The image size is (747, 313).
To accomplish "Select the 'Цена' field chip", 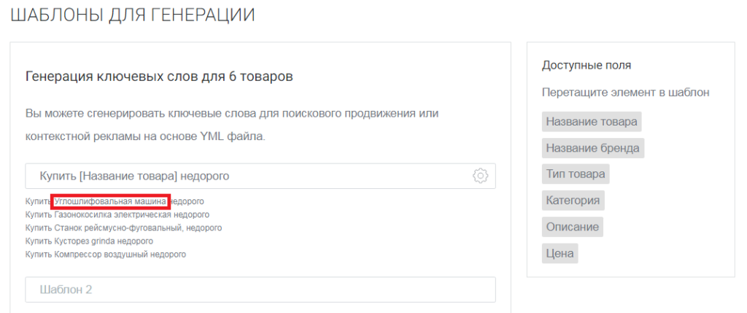I will pyautogui.click(x=560, y=253).
